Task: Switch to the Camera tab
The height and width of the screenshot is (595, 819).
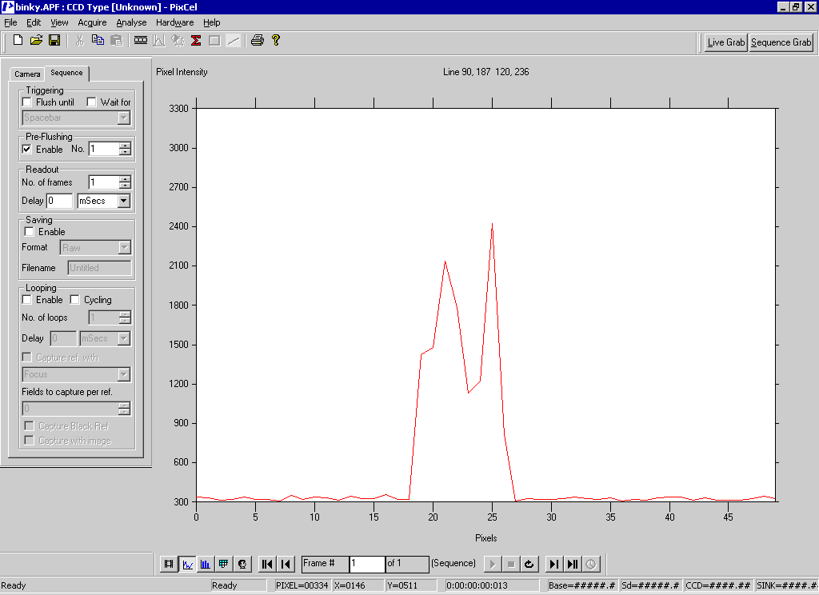Action: 27,74
